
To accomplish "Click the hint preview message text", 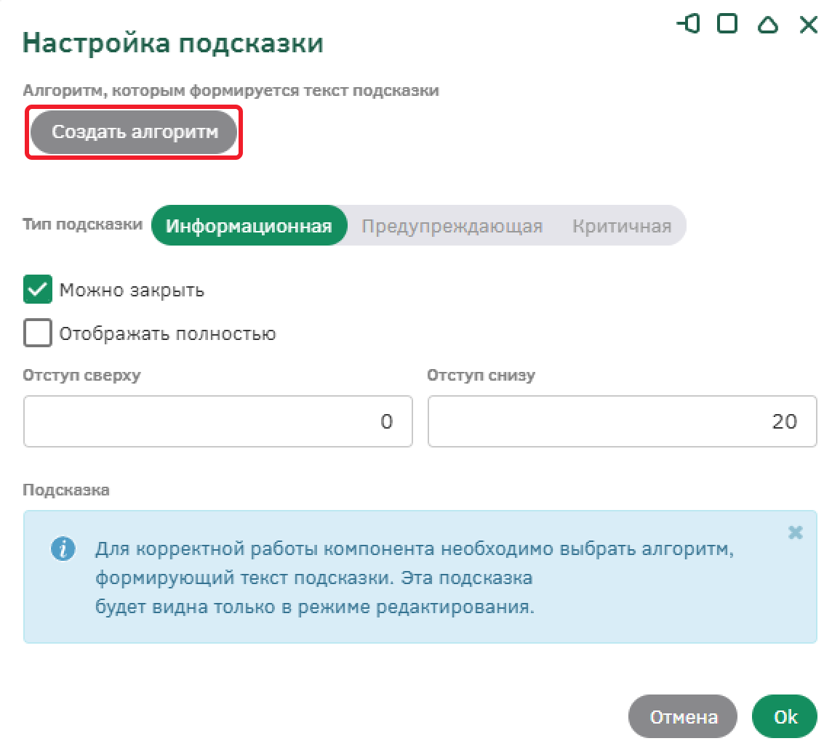I will pyautogui.click(x=415, y=578).
